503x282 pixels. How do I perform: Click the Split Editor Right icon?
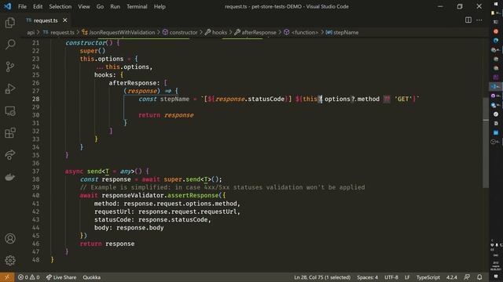468,20
